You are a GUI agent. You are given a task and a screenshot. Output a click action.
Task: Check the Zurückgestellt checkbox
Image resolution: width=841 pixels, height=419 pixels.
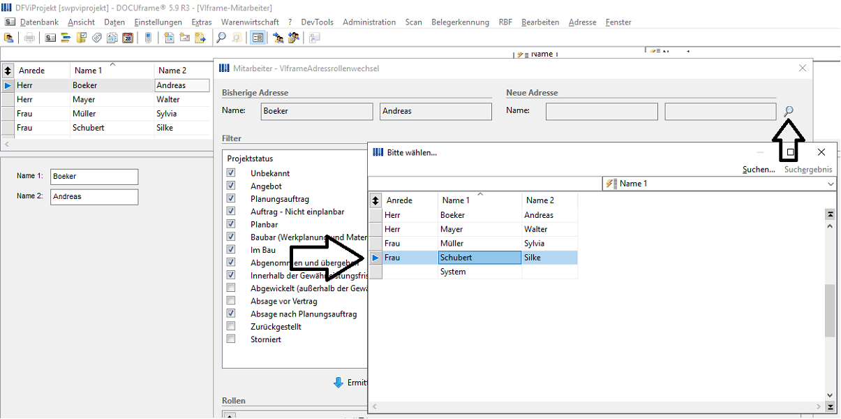click(231, 326)
